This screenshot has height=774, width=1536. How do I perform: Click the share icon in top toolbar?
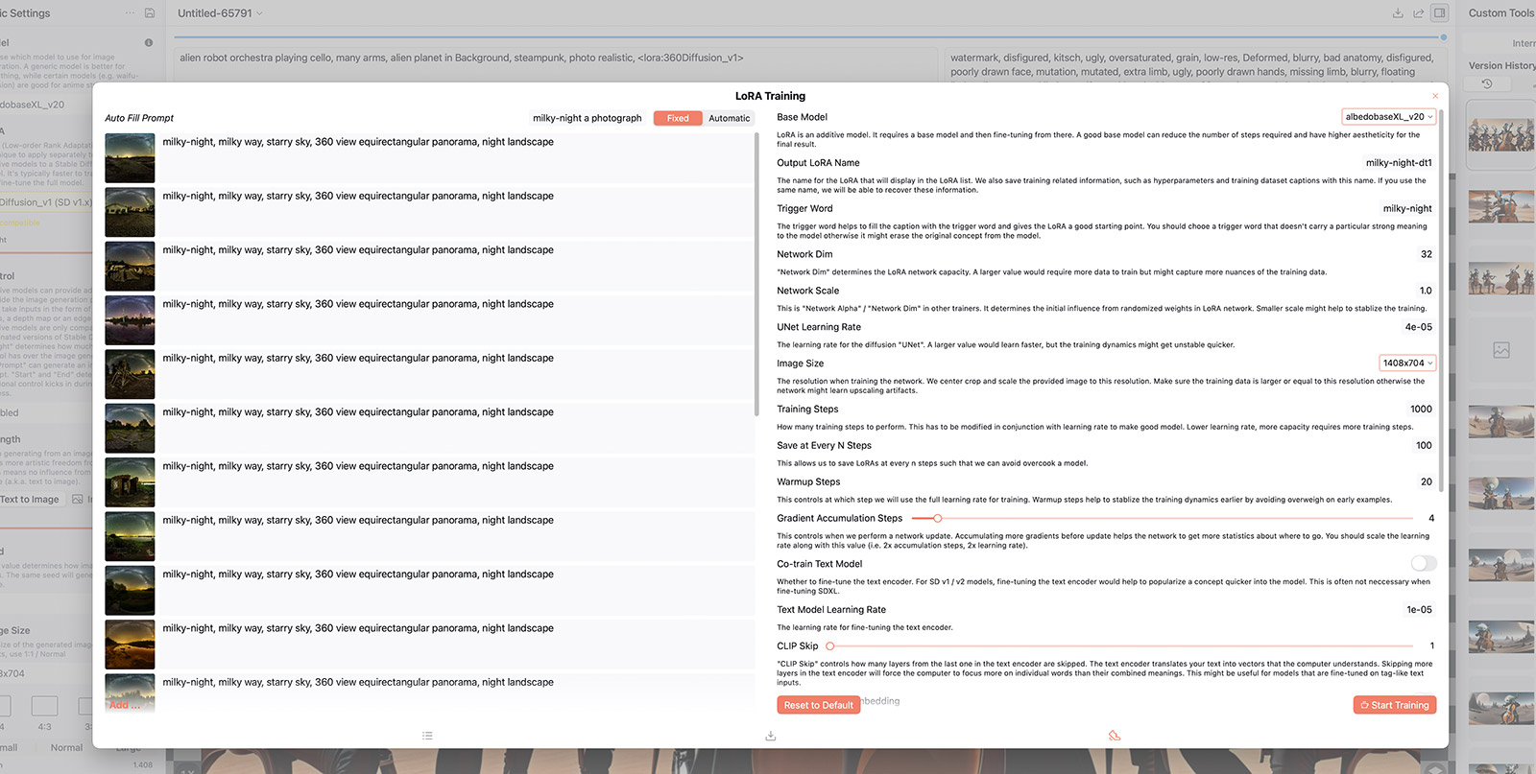click(1418, 13)
